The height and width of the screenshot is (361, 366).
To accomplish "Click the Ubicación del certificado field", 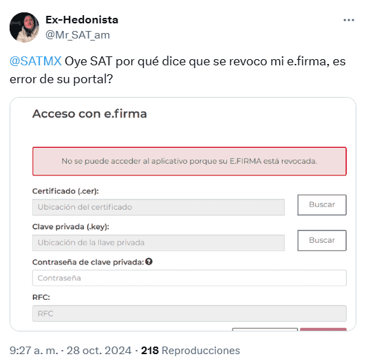I will tap(158, 207).
